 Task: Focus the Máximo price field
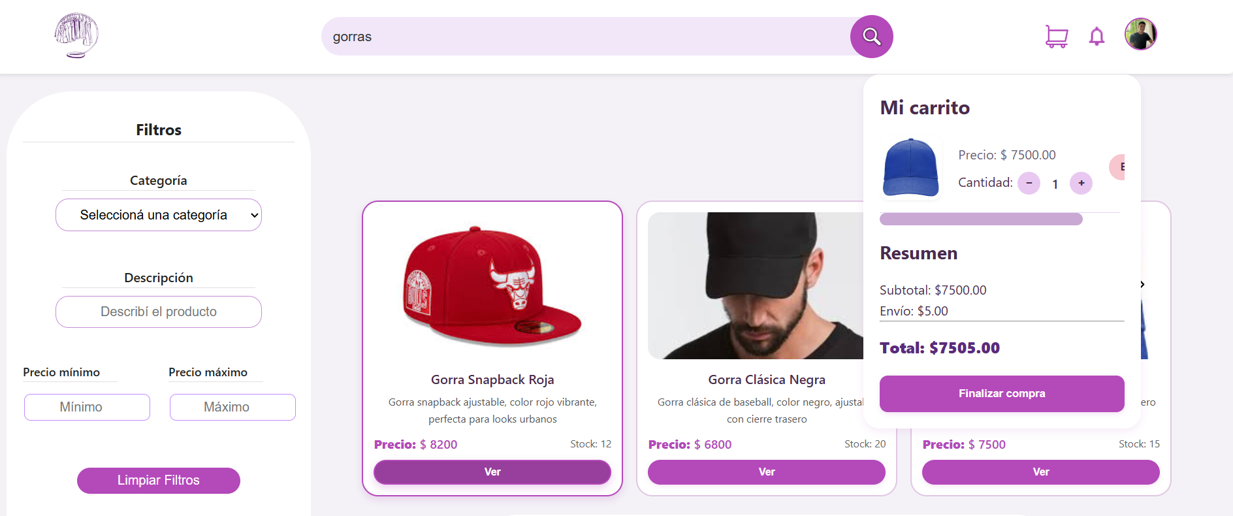tap(232, 407)
